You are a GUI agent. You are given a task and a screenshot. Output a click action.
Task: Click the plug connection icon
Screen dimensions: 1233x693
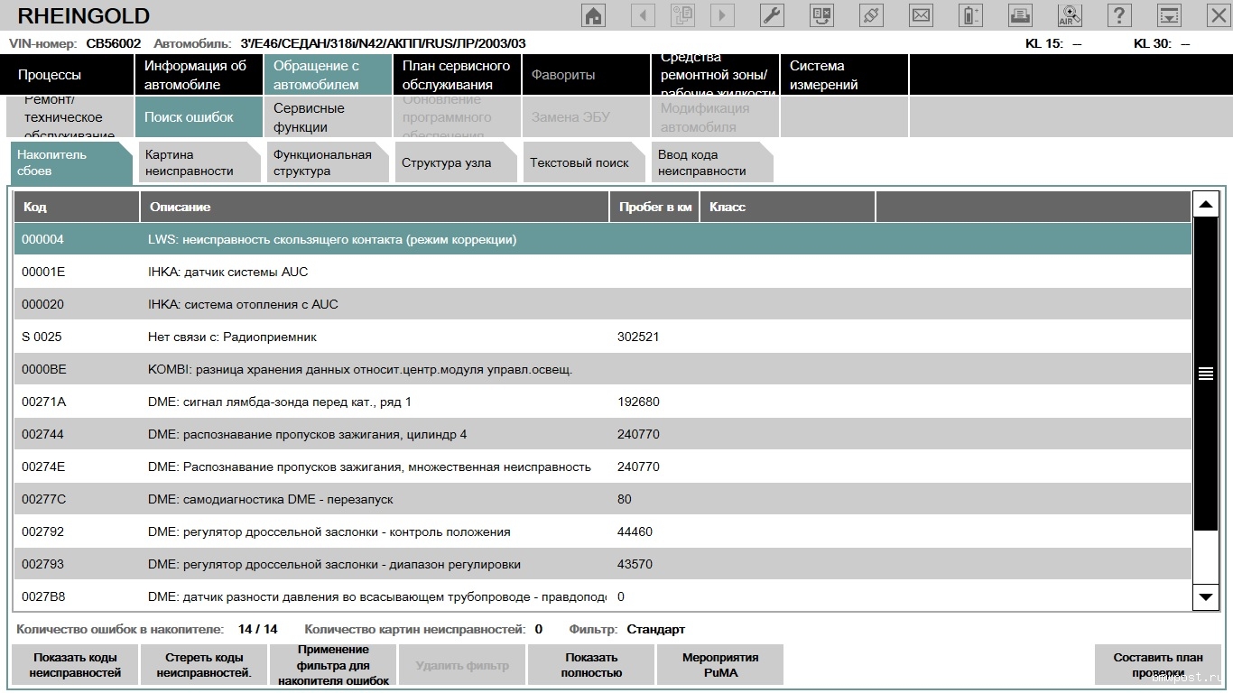[871, 15]
